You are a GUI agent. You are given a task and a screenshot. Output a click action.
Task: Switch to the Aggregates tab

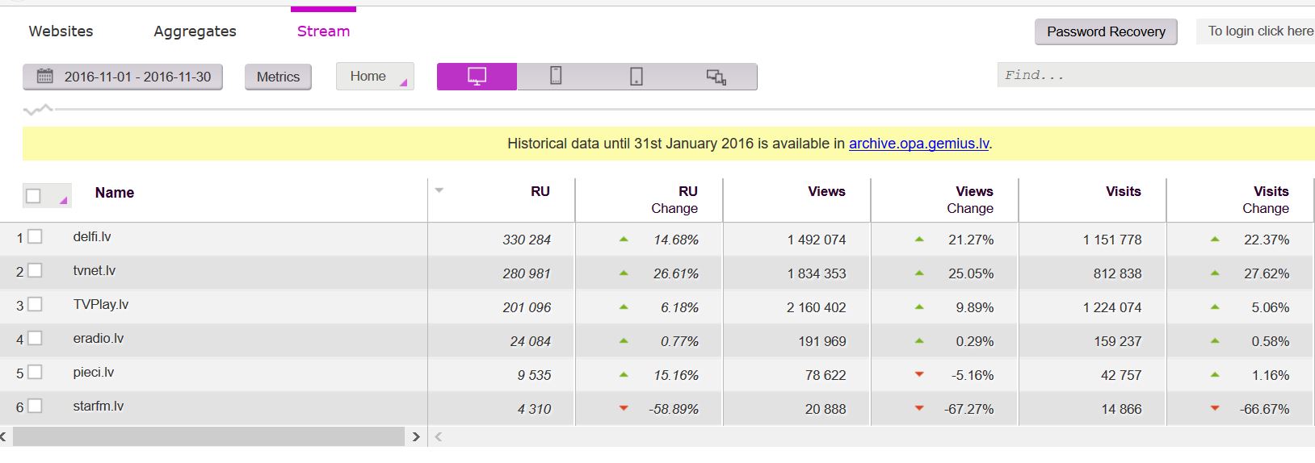tap(195, 31)
